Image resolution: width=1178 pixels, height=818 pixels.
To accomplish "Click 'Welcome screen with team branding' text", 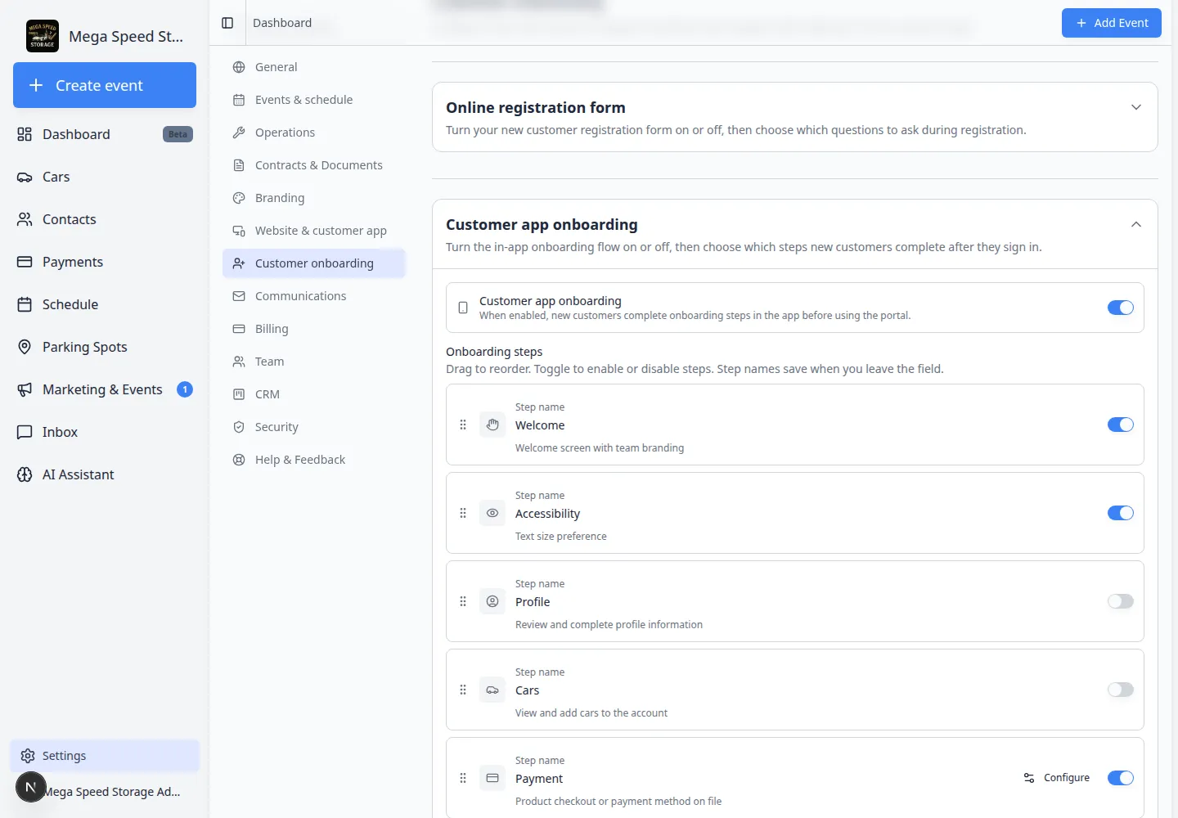I will (600, 448).
